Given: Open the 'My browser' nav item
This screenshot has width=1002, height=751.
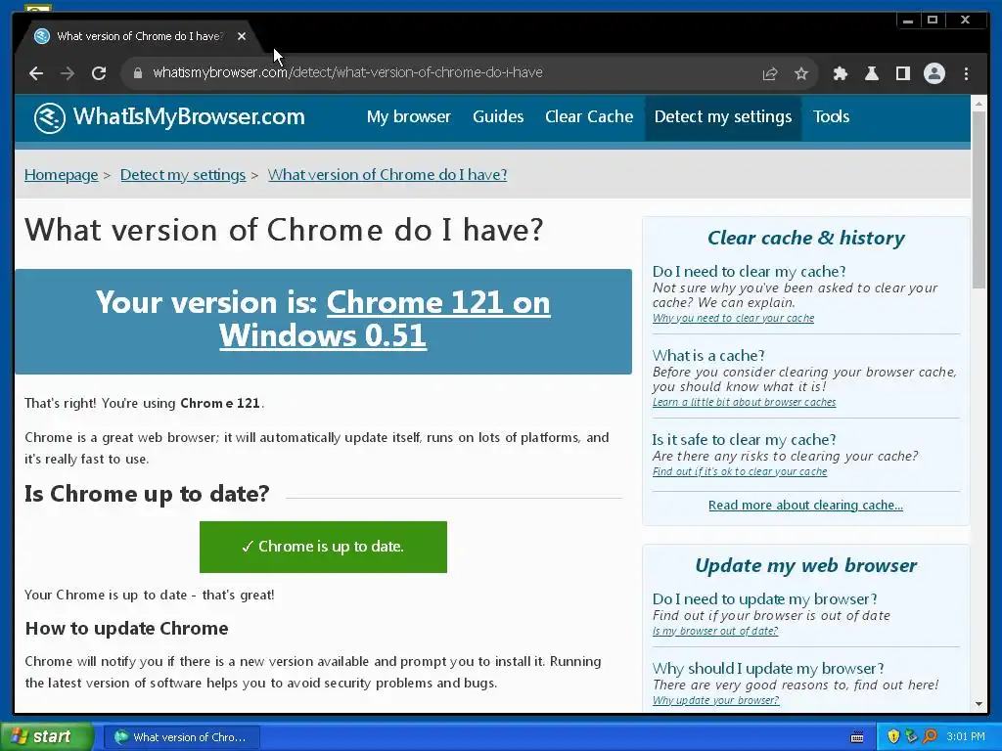Looking at the screenshot, I should point(408,117).
